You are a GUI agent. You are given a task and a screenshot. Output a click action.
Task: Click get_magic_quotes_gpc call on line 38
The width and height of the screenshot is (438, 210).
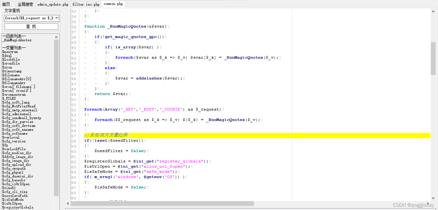131,37
